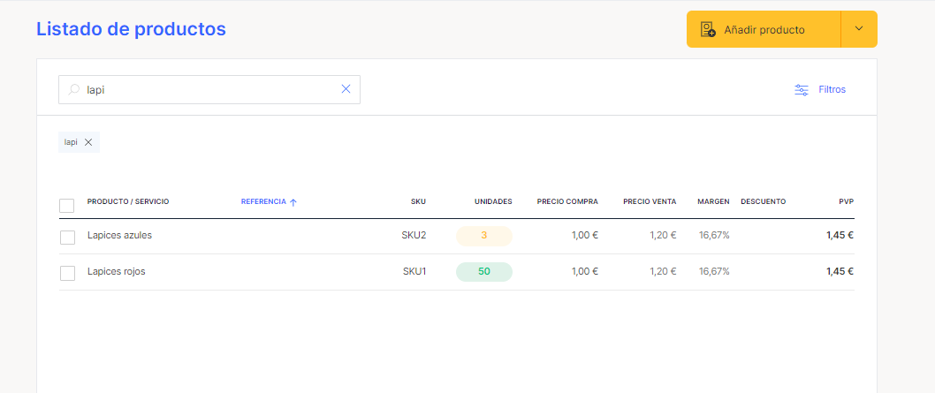Toggle the Referencia sort arrow
This screenshot has width=935, height=393.
(293, 202)
